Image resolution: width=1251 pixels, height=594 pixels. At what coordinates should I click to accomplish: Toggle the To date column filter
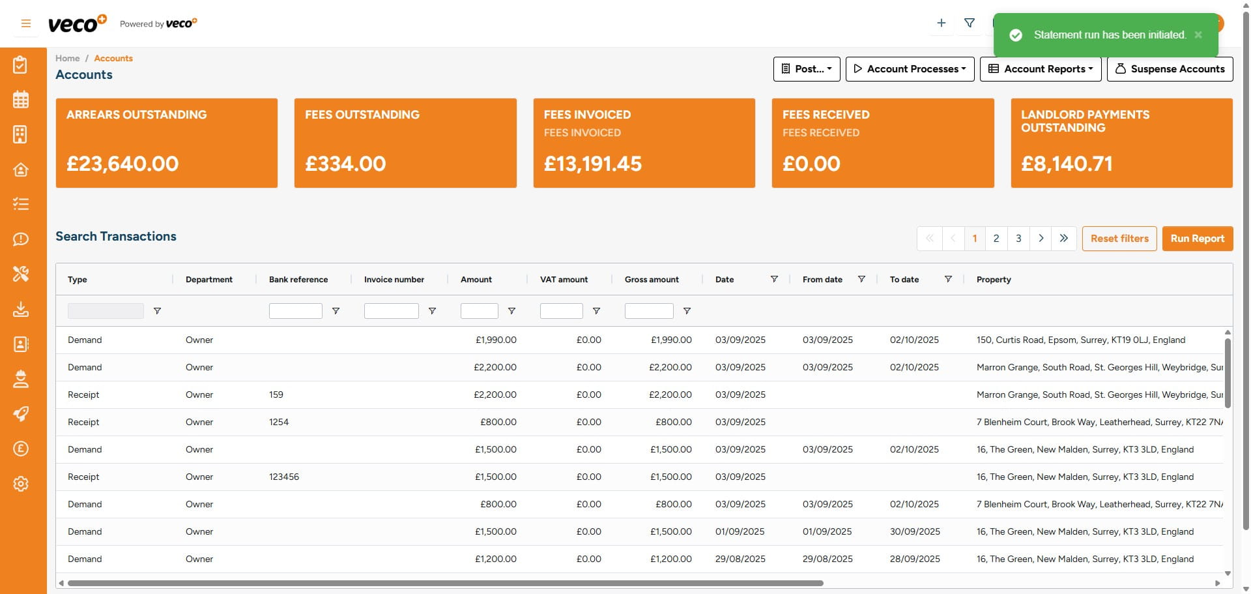(948, 279)
